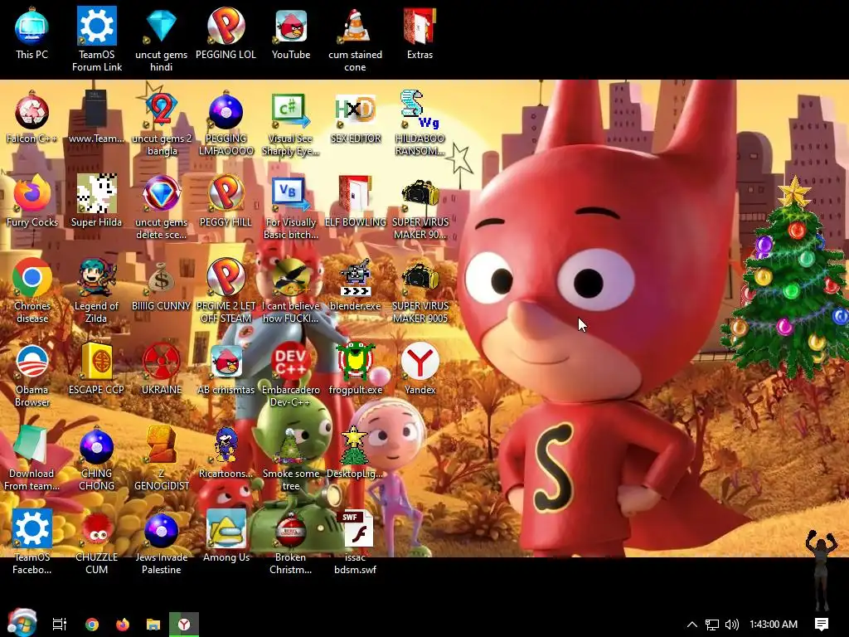
Task: Open the volume control tray icon
Action: [732, 624]
